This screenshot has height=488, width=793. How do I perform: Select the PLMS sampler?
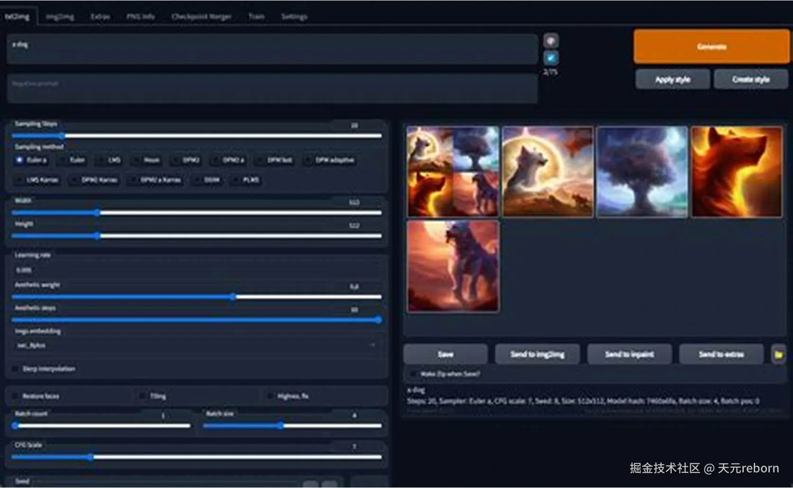[245, 180]
